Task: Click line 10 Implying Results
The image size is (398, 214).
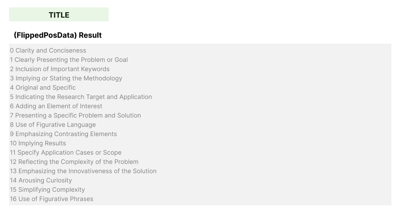Action: 38,143
